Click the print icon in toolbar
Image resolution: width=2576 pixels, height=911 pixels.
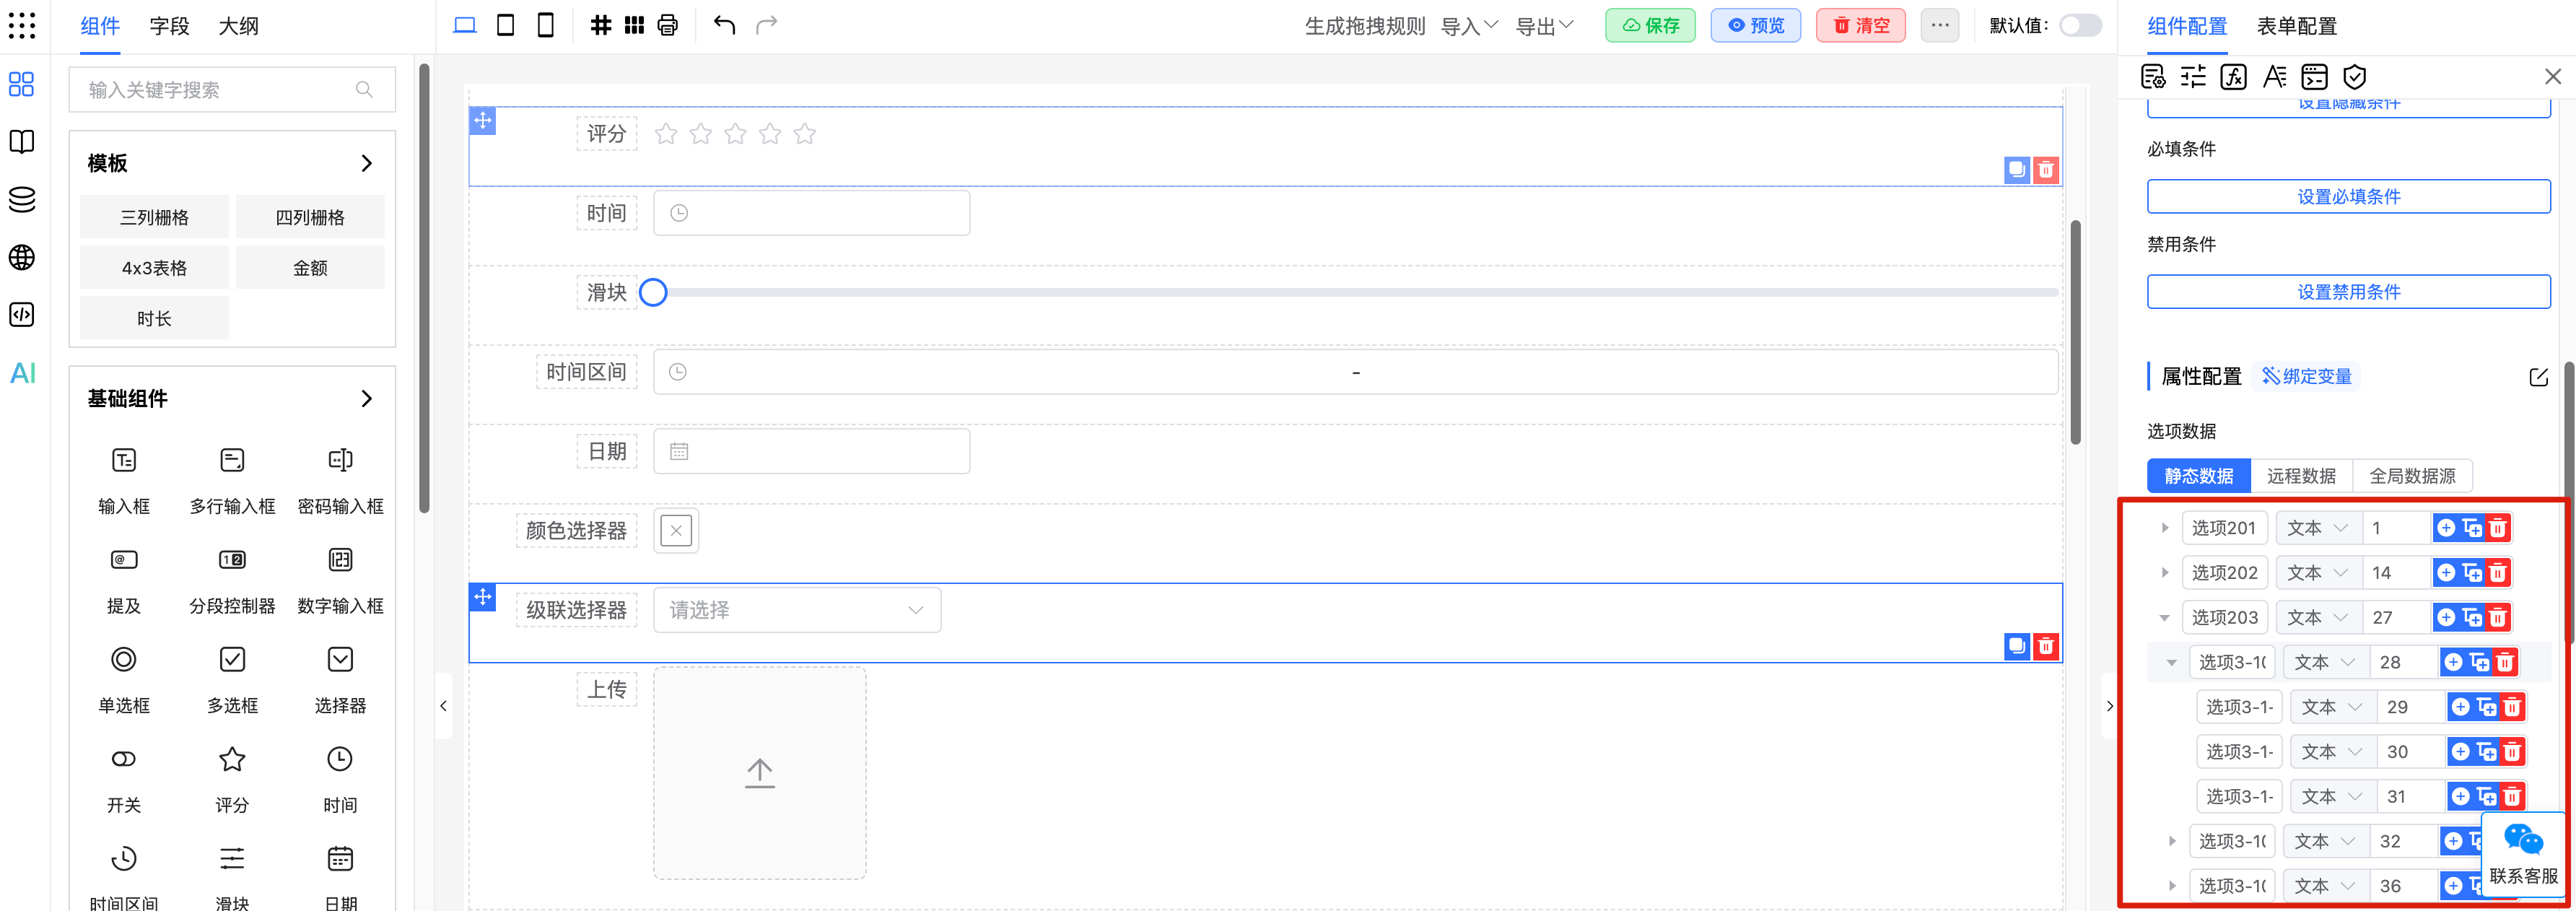(x=668, y=25)
